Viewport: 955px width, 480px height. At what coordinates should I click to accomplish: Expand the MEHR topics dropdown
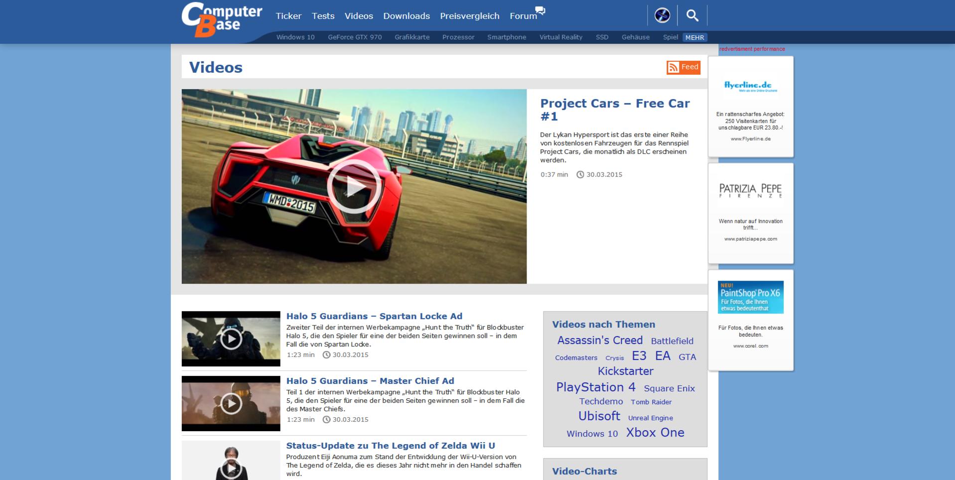click(694, 37)
